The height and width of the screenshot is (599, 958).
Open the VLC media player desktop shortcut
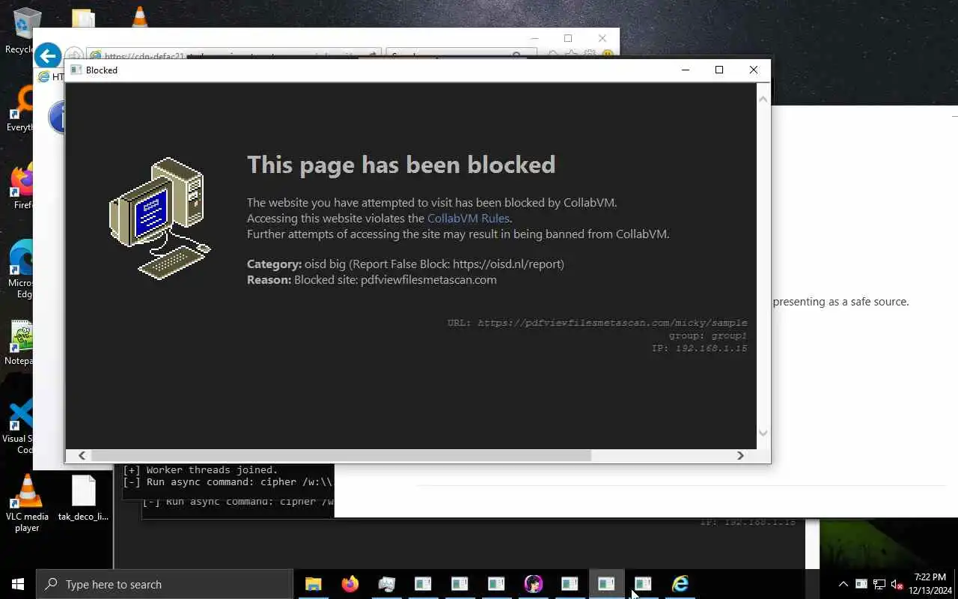(x=28, y=503)
